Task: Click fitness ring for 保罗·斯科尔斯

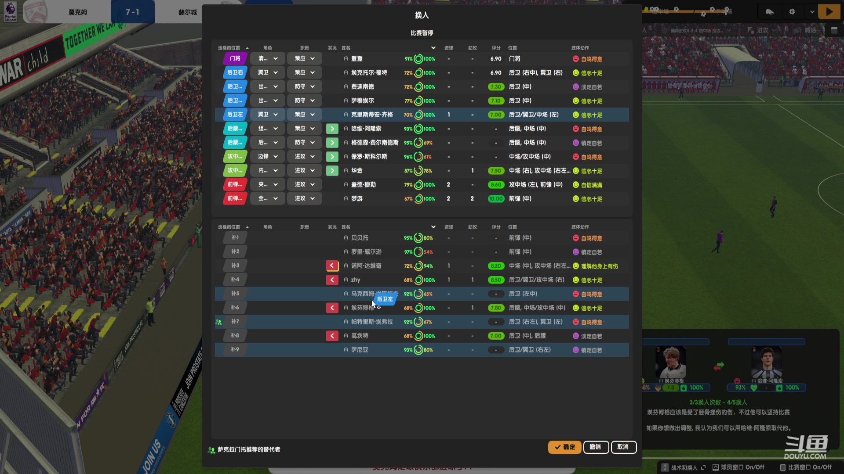Action: point(418,157)
